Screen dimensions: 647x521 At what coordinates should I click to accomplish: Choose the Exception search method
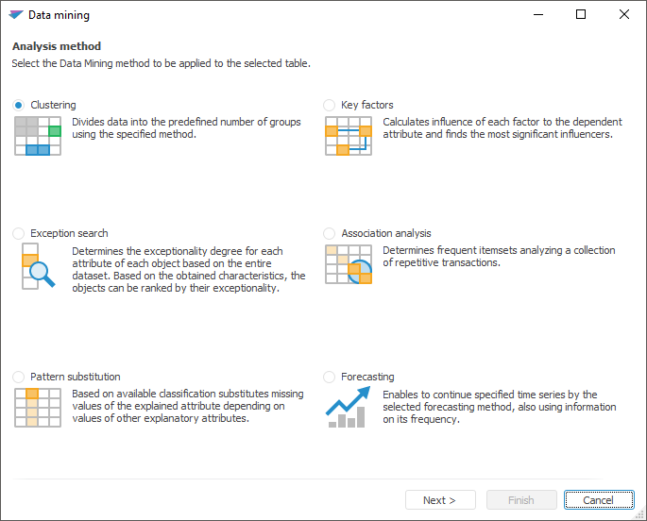(19, 233)
